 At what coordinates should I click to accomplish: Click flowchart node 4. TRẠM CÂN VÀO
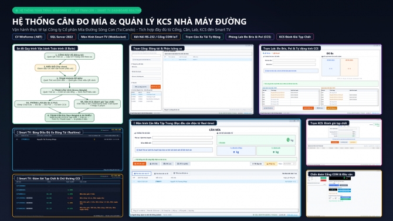[70, 91]
